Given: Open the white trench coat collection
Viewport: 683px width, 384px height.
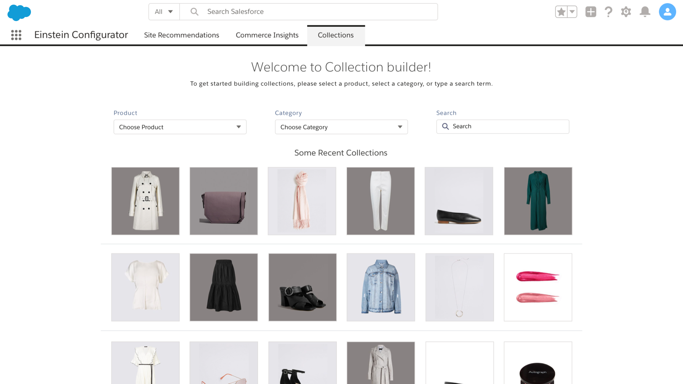Looking at the screenshot, I should pos(145,201).
